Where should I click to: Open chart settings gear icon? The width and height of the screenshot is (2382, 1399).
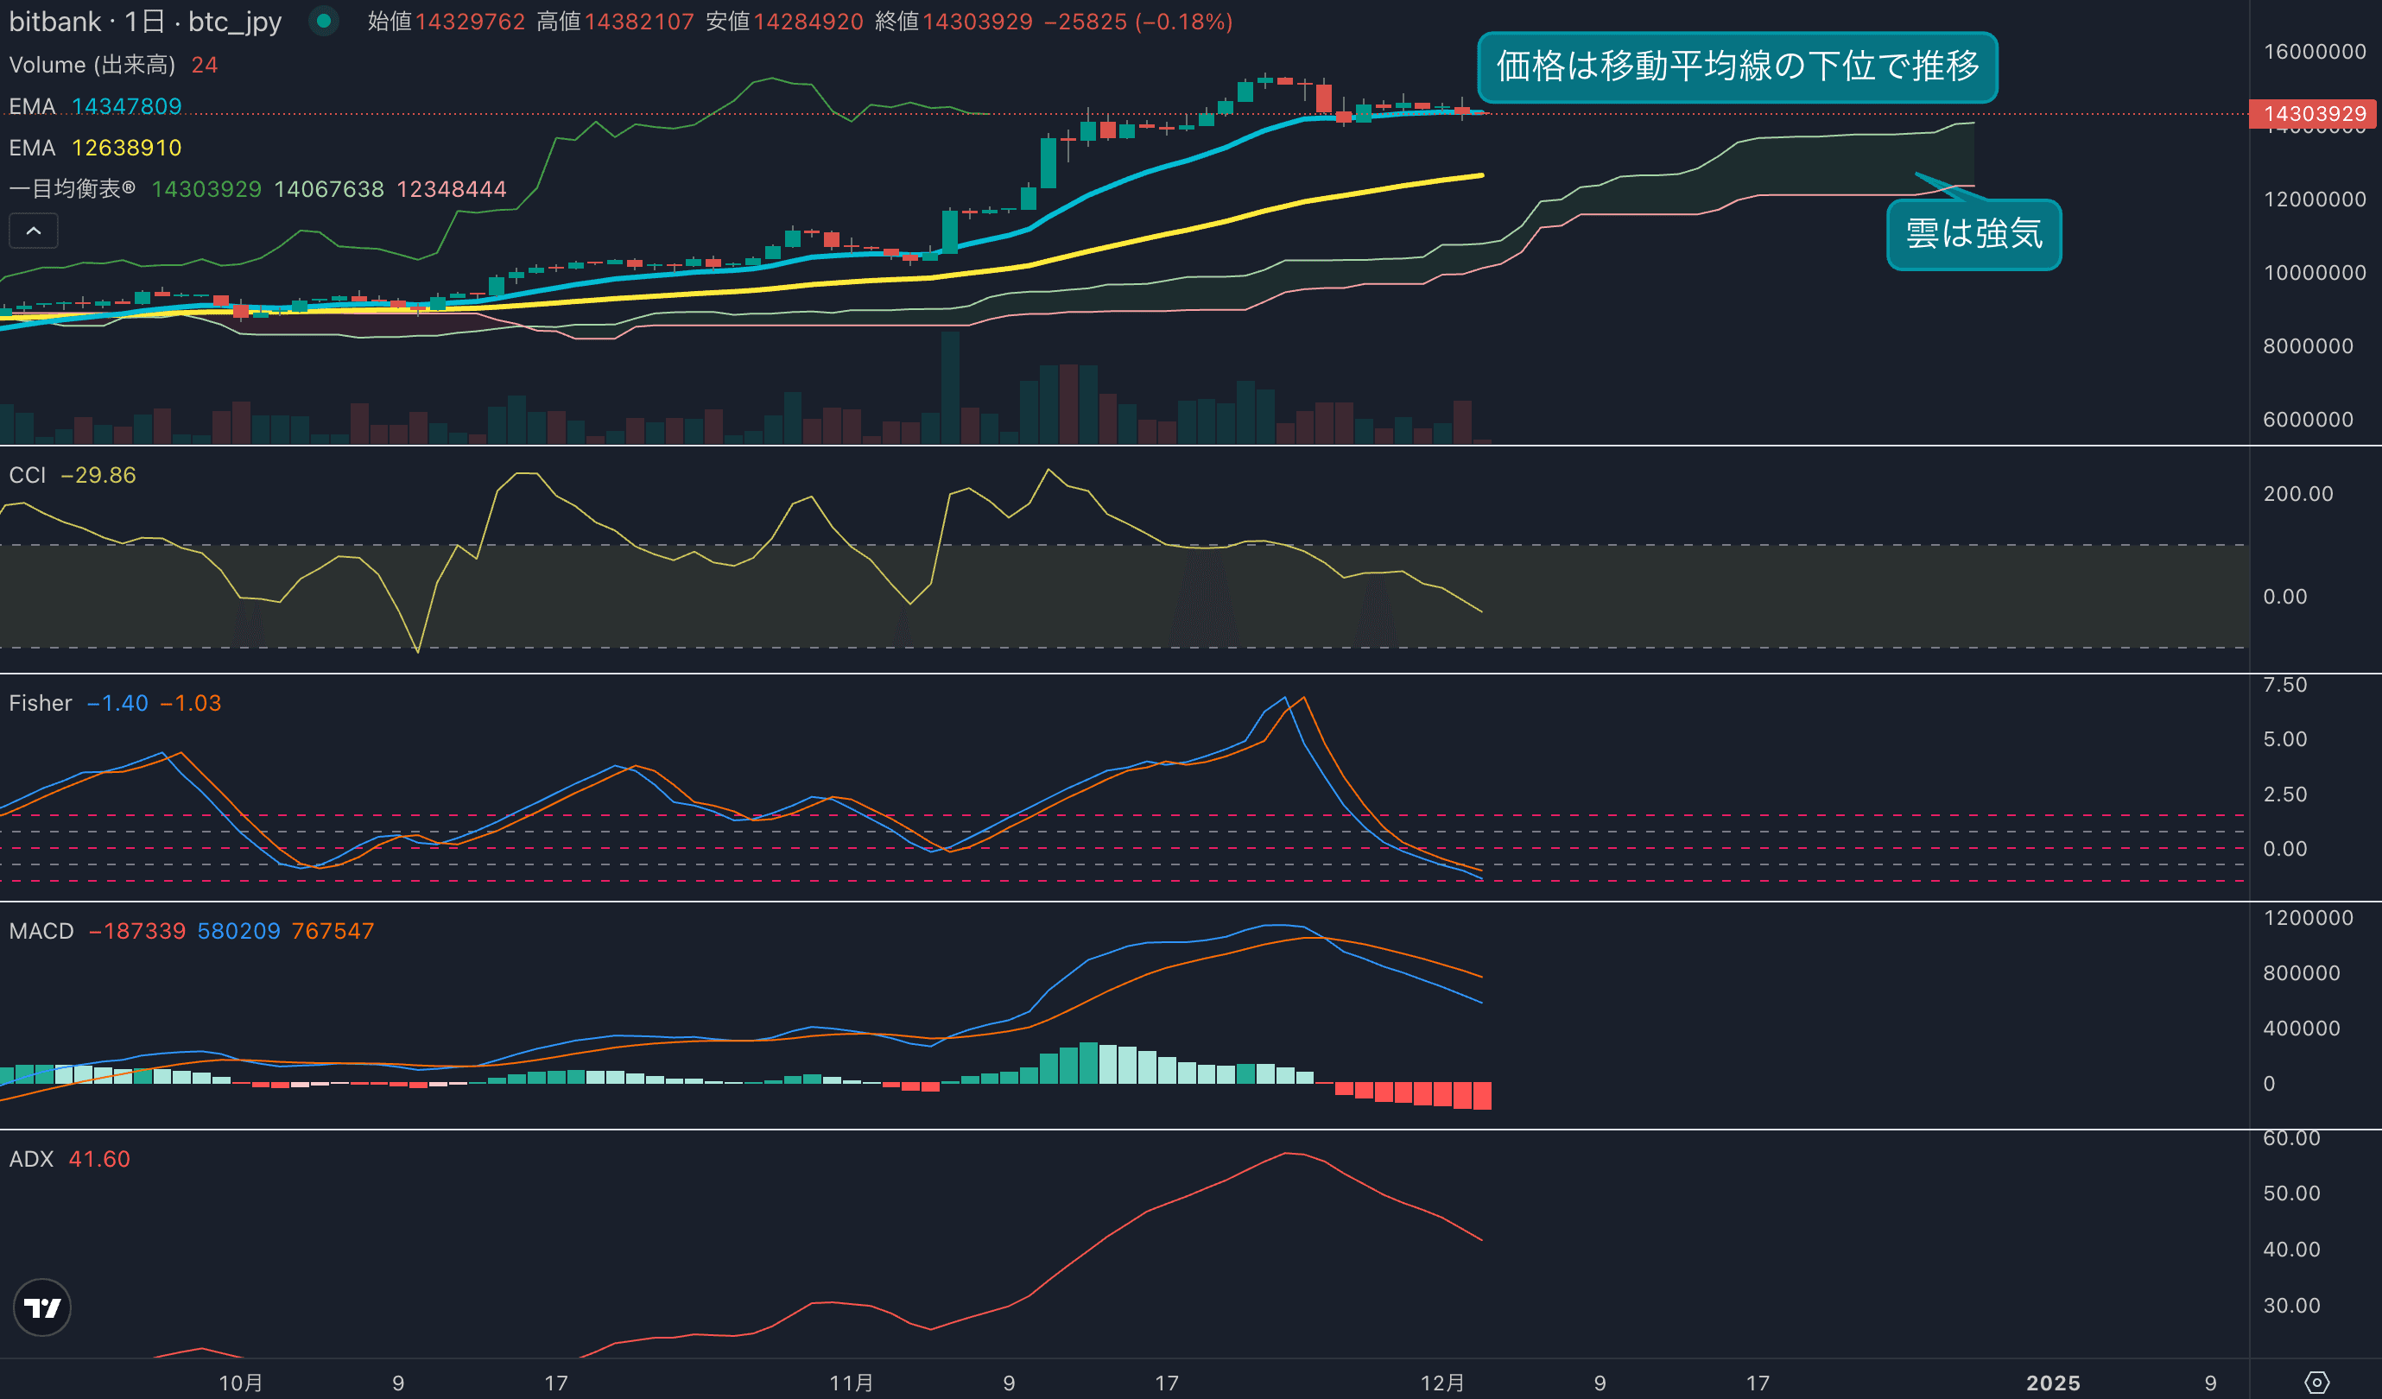[2315, 1382]
